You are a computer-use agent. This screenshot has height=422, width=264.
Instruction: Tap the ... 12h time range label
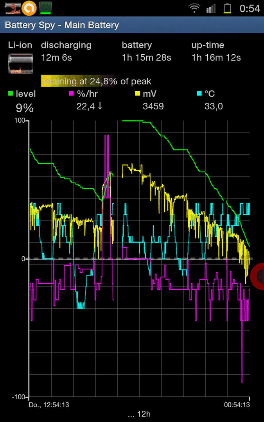pyautogui.click(x=138, y=414)
